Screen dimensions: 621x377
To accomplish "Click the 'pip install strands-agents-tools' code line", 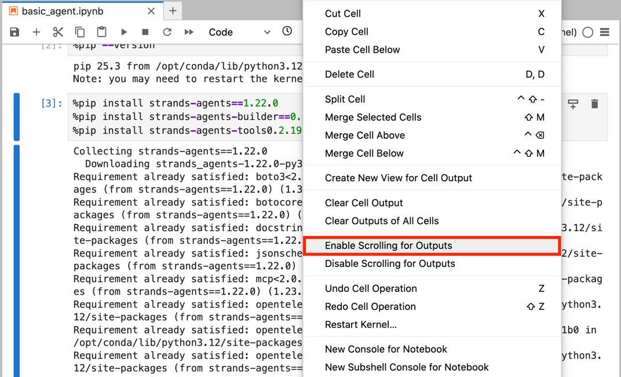I will 187,130.
